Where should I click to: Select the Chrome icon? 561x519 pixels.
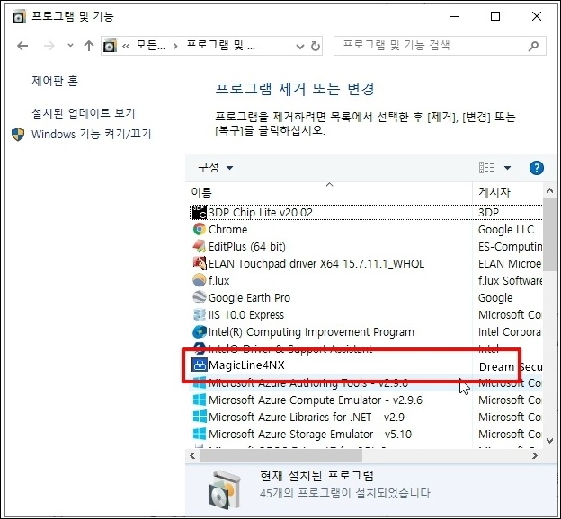coord(200,229)
